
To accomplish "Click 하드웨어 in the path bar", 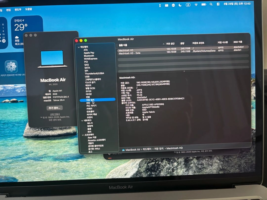I will tap(147, 149).
